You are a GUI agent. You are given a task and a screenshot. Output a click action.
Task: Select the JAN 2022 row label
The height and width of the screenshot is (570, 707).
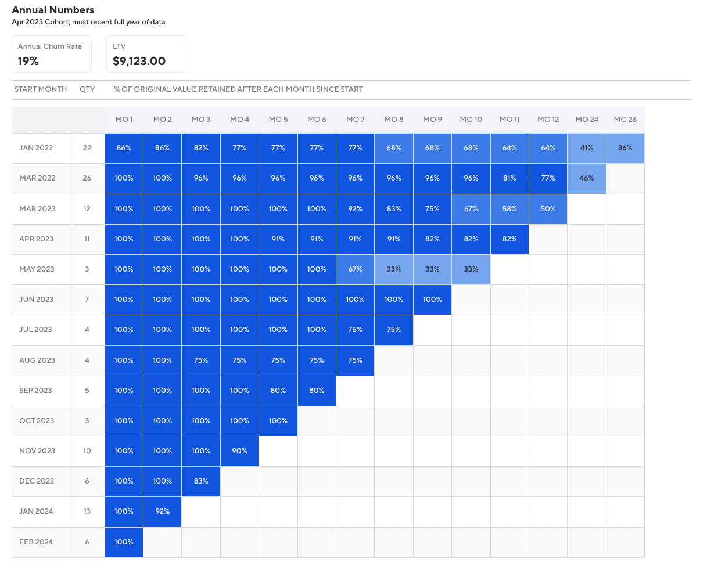pos(36,148)
